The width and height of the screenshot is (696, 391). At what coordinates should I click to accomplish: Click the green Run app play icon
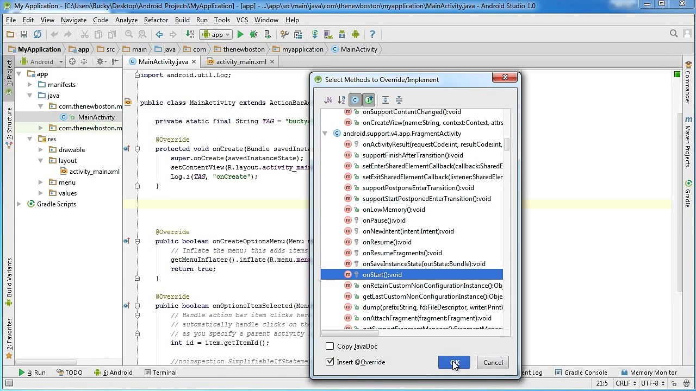point(240,34)
